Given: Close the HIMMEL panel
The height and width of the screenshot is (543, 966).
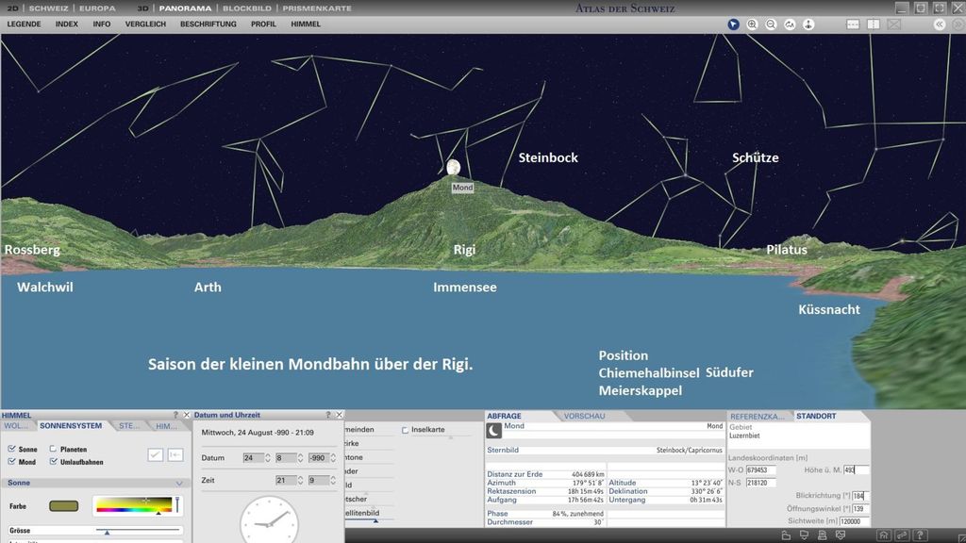Looking at the screenshot, I should [x=187, y=415].
